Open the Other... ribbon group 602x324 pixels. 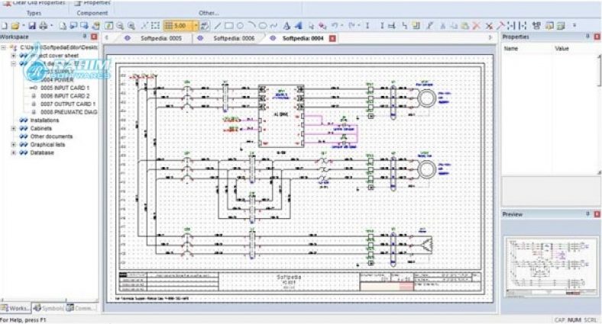209,13
